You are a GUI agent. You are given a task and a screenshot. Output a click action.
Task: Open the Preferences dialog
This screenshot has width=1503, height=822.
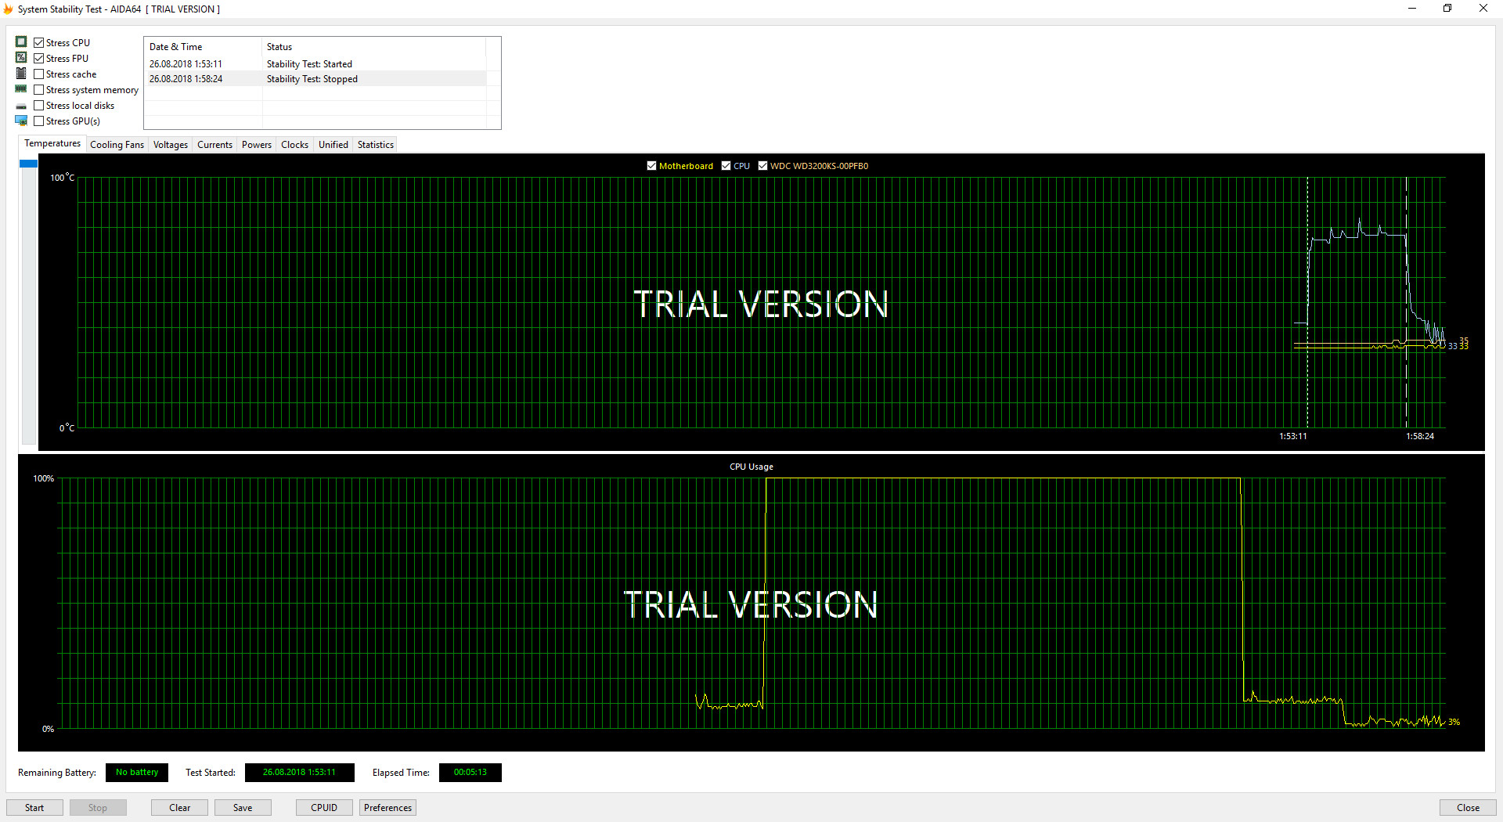[387, 808]
